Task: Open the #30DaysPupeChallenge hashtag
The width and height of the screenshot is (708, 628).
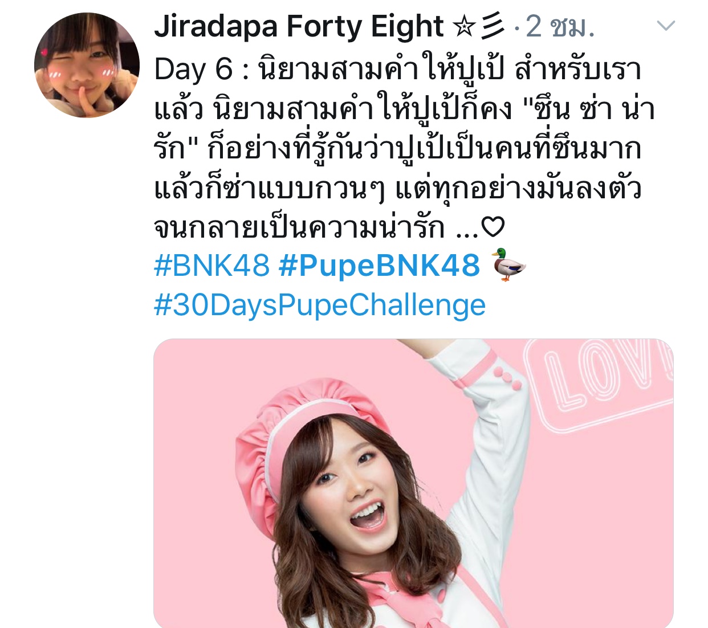Action: [x=320, y=305]
